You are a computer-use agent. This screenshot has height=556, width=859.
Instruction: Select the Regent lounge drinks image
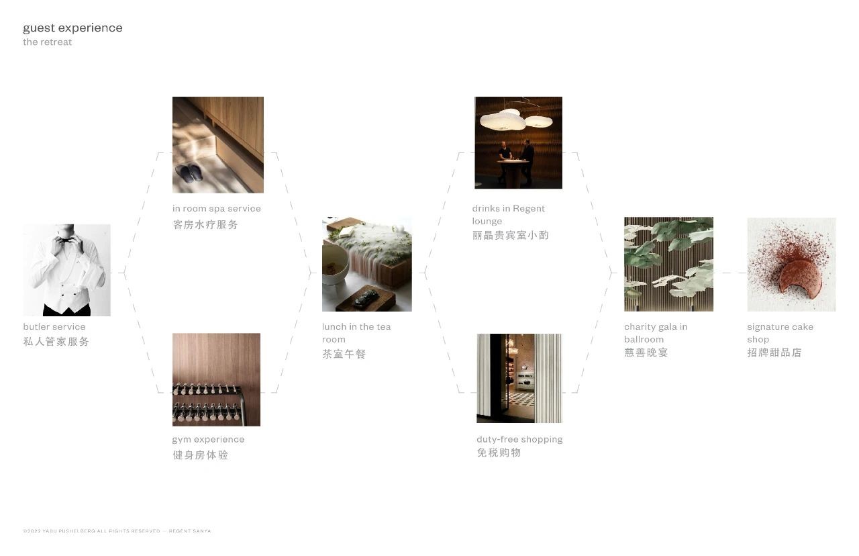518,142
